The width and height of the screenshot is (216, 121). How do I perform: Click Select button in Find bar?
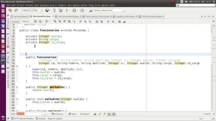pyautogui.click(x=85, y=114)
